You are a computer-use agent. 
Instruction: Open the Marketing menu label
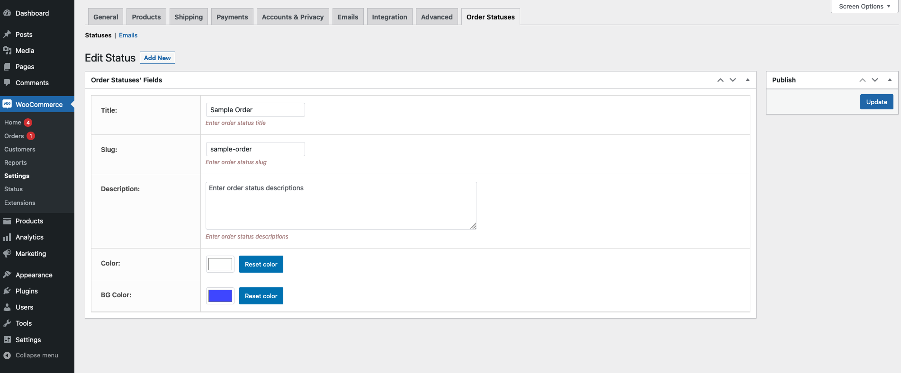point(31,253)
